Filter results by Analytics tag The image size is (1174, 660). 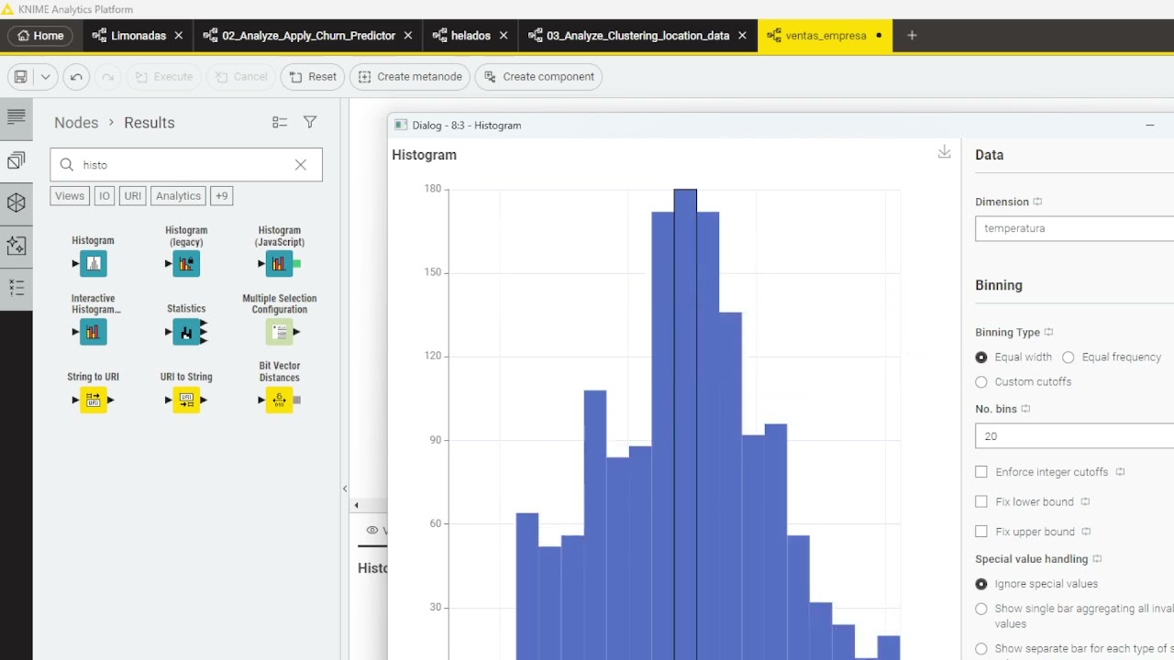click(x=178, y=195)
